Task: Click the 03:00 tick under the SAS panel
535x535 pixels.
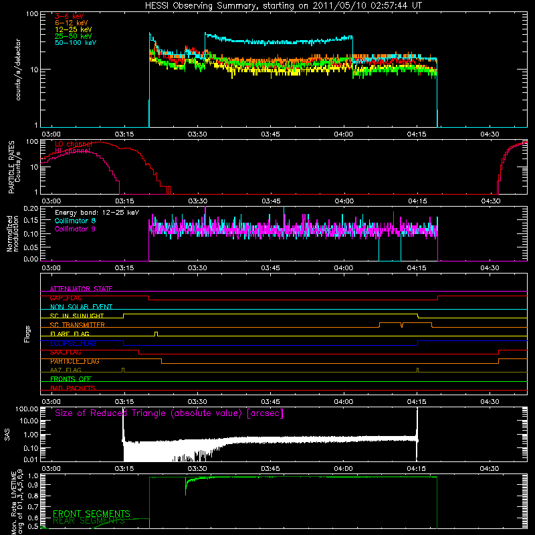Action: [x=51, y=469]
